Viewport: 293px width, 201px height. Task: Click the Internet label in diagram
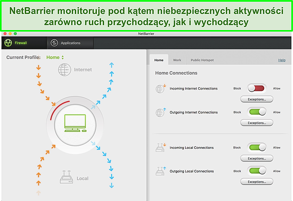click(x=83, y=70)
